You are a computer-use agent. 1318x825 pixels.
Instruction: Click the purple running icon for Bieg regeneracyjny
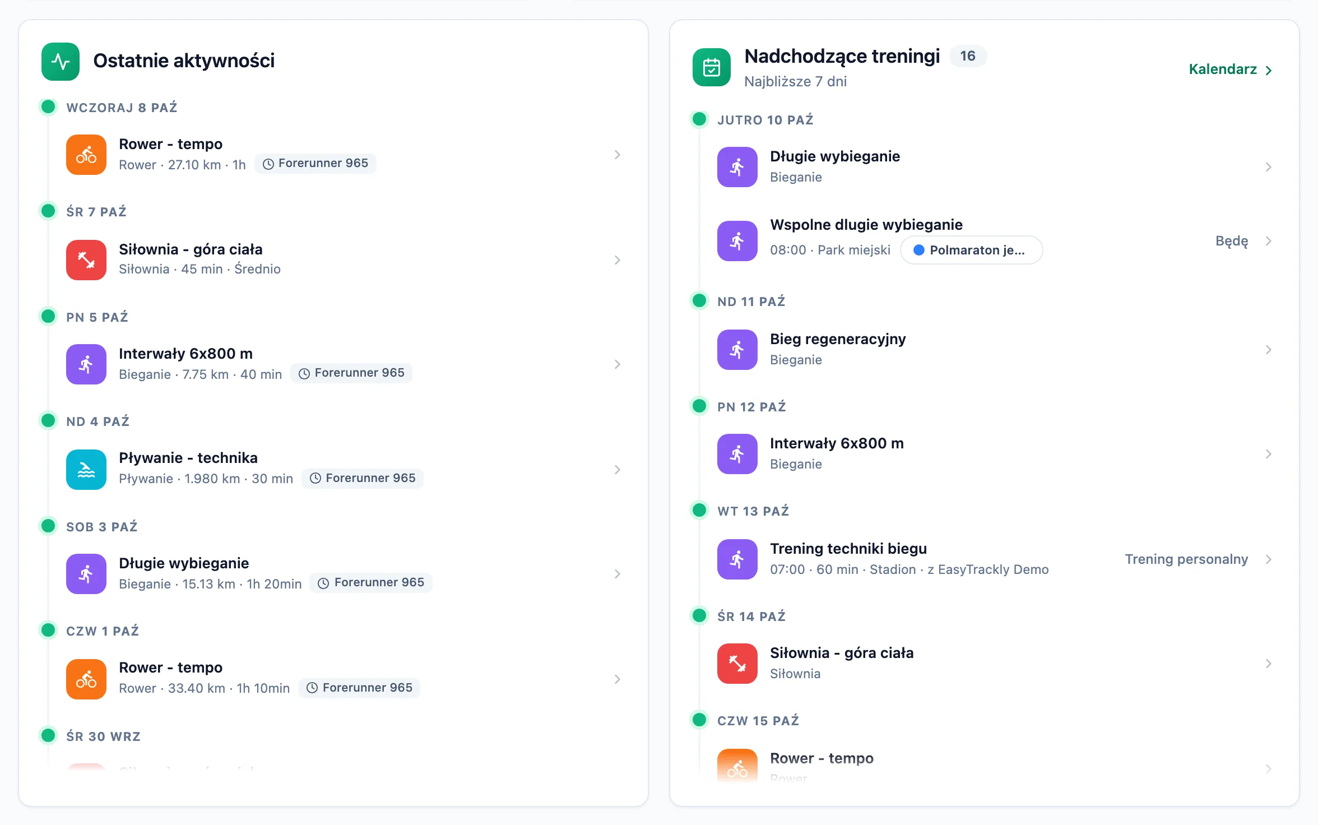[737, 350]
